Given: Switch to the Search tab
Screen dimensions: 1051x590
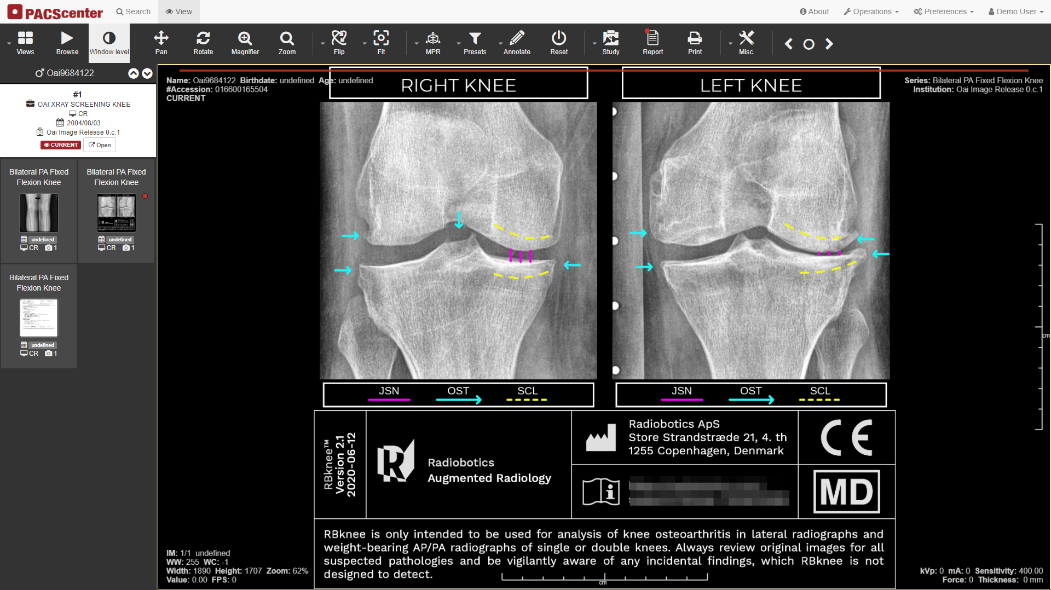Looking at the screenshot, I should click(133, 11).
